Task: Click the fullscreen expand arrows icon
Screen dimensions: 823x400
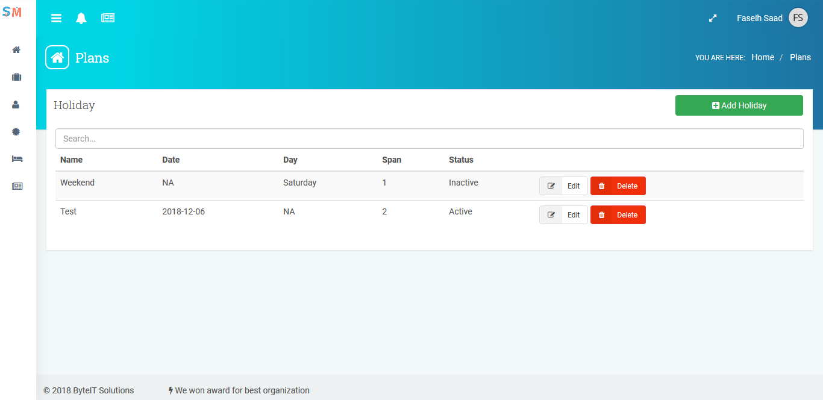Action: pyautogui.click(x=713, y=18)
